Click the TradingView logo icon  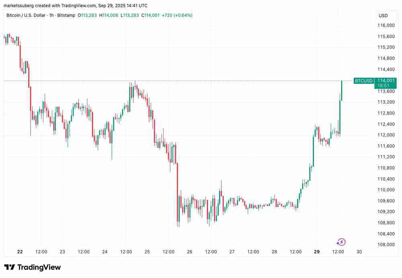(x=10, y=267)
